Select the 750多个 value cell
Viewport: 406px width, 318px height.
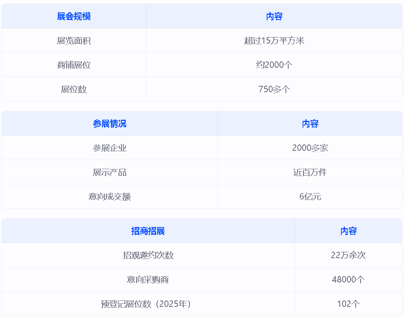[274, 89]
